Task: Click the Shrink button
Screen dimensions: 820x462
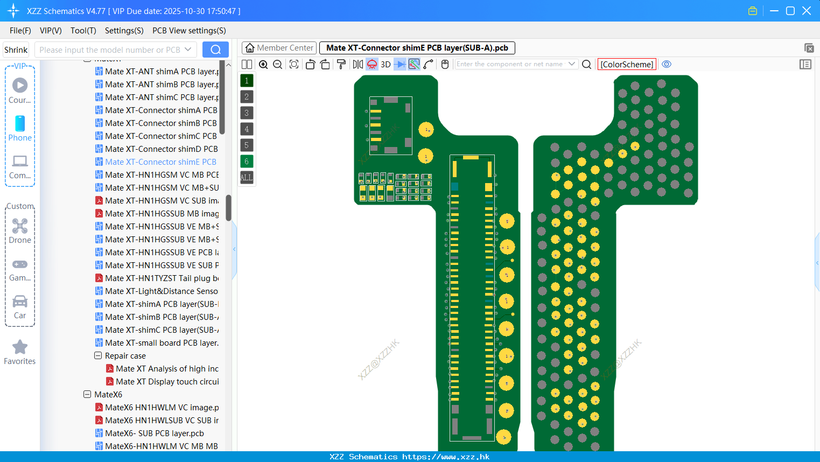Action: click(x=16, y=50)
